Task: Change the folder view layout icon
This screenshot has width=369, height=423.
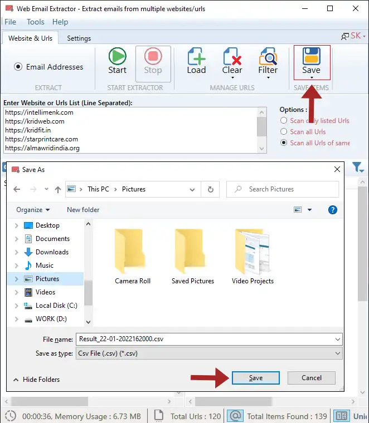Action: pos(298,210)
